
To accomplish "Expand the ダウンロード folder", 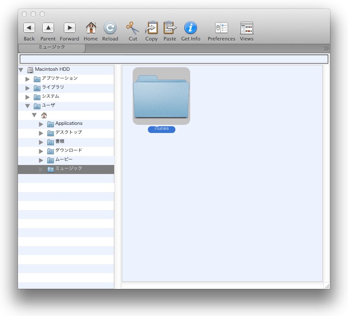I will click(x=41, y=151).
